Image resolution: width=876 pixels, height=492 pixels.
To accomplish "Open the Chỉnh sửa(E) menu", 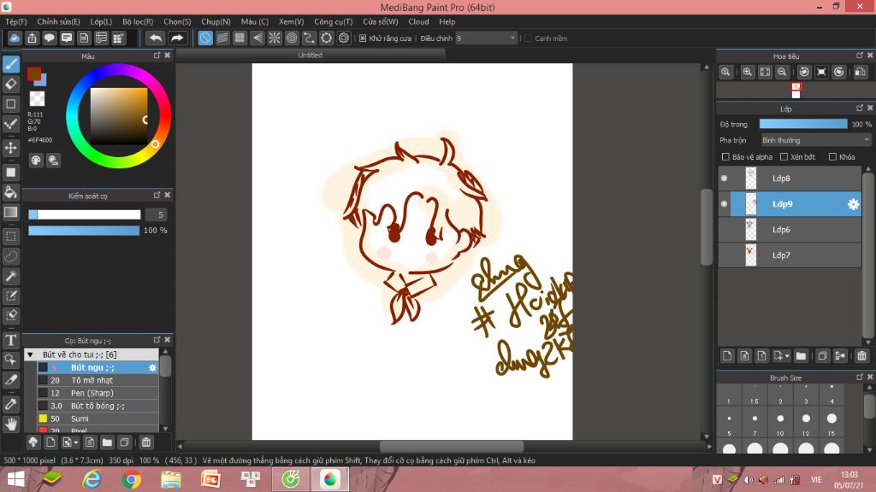I will (59, 21).
